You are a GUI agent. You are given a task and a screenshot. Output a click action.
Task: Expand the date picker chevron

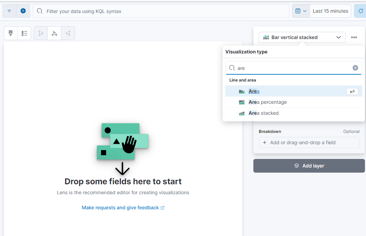coord(305,11)
